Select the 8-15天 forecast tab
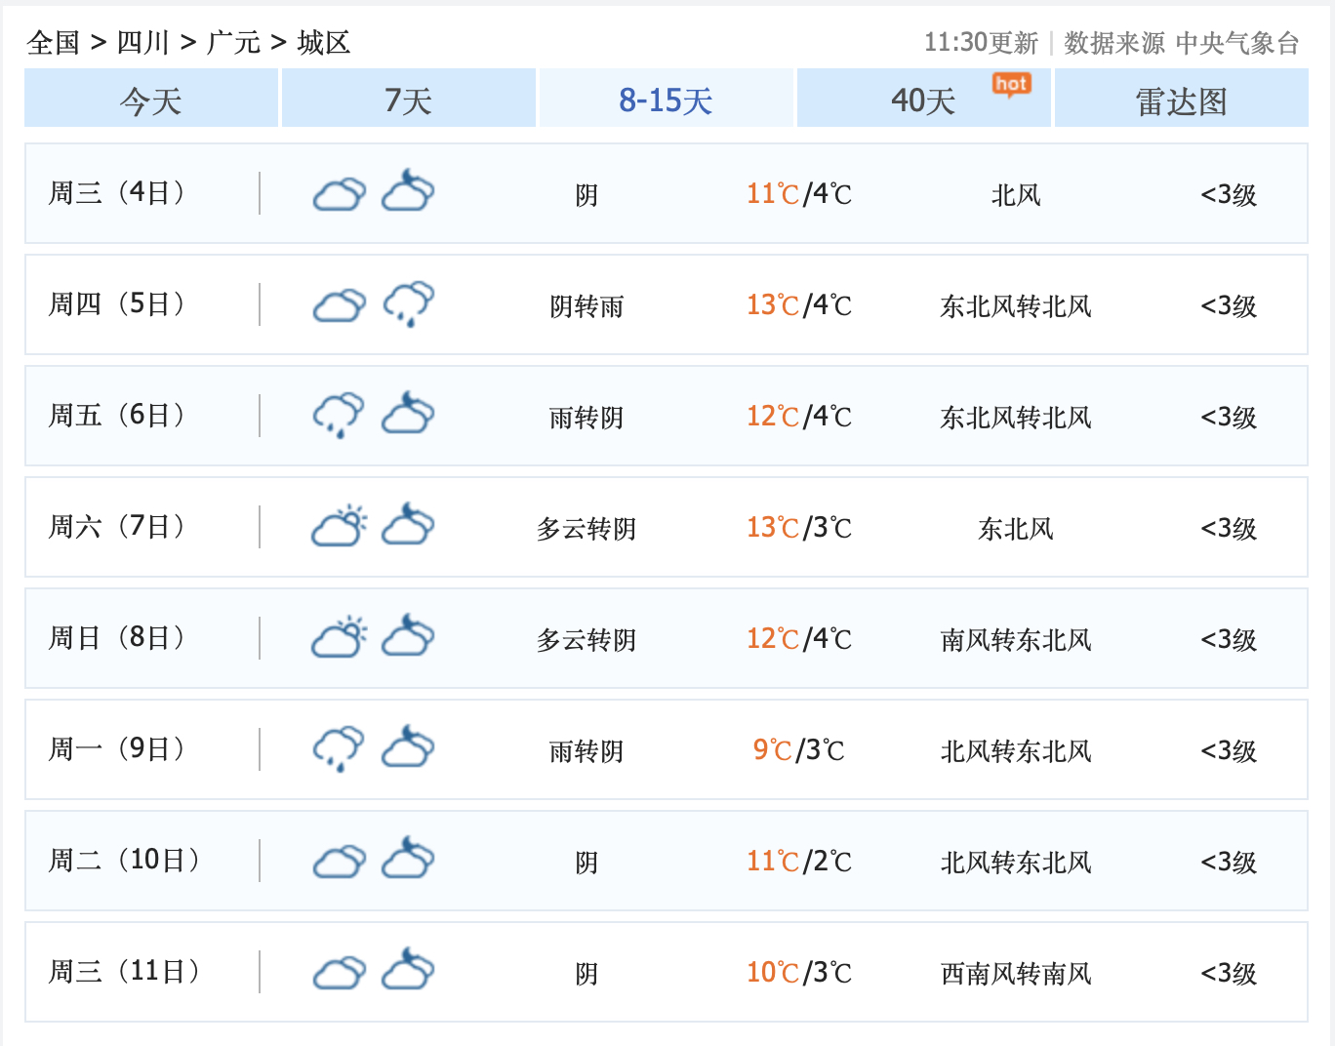 [665, 99]
